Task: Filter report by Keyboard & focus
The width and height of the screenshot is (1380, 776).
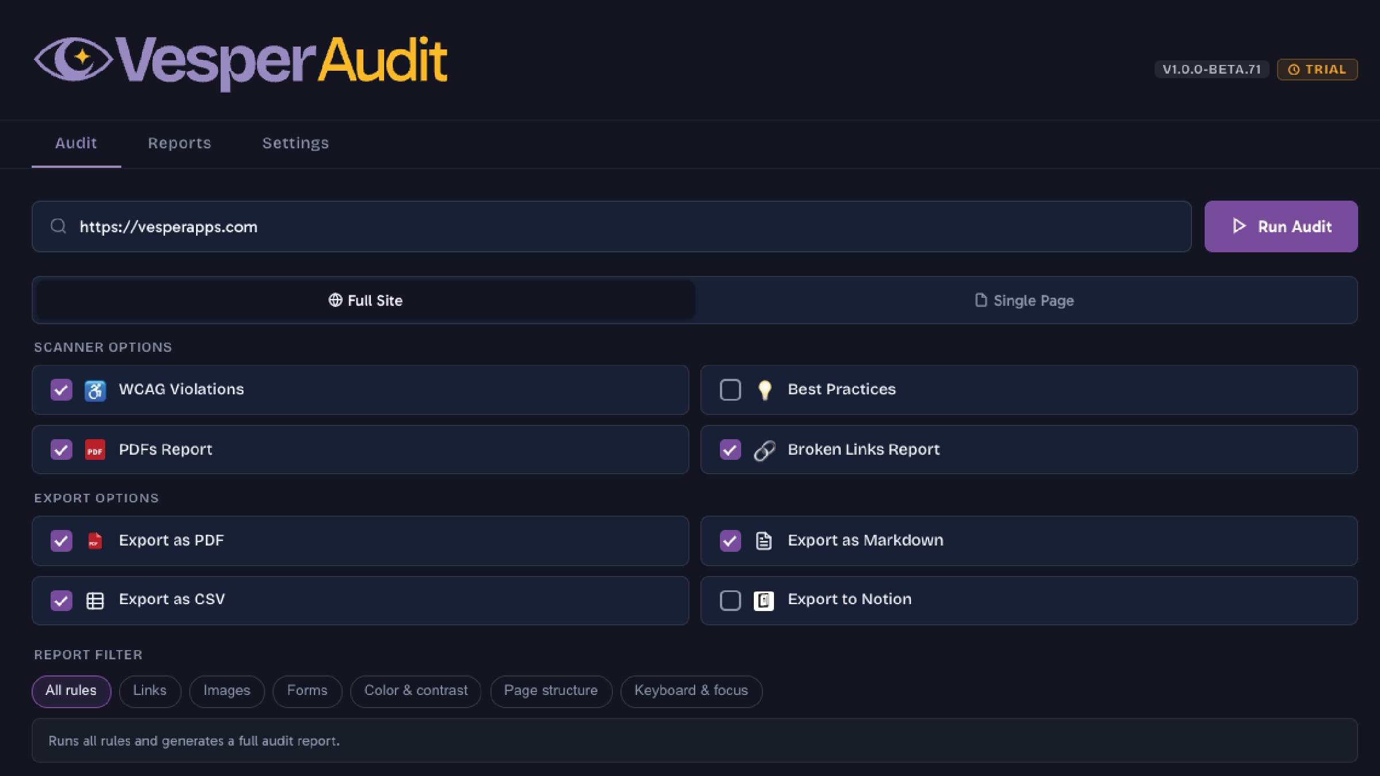Action: 691,691
